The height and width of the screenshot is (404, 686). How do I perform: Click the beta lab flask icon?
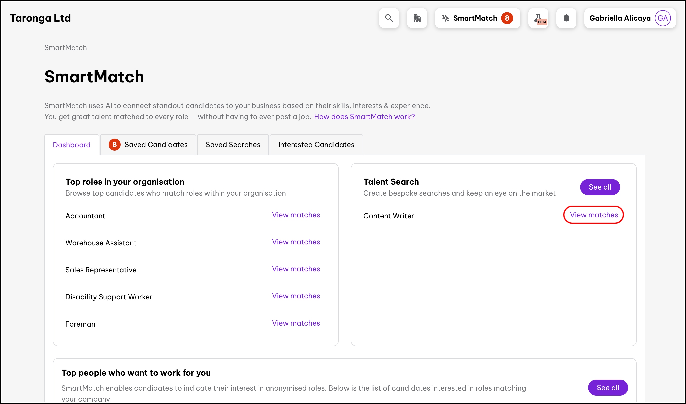click(x=538, y=18)
